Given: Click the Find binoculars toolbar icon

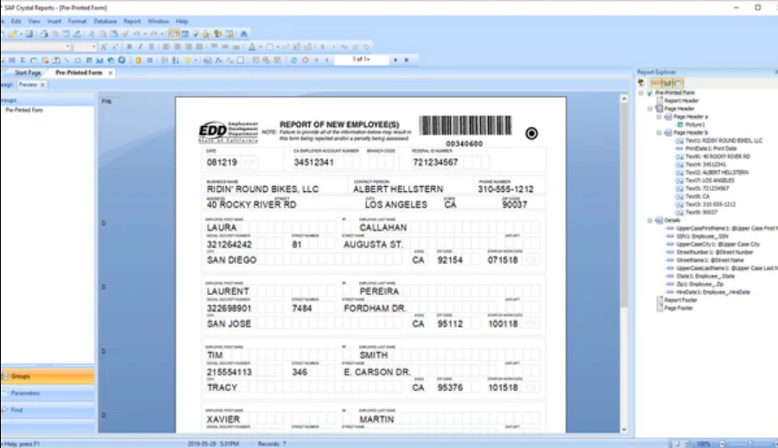Looking at the screenshot, I should point(244,34).
